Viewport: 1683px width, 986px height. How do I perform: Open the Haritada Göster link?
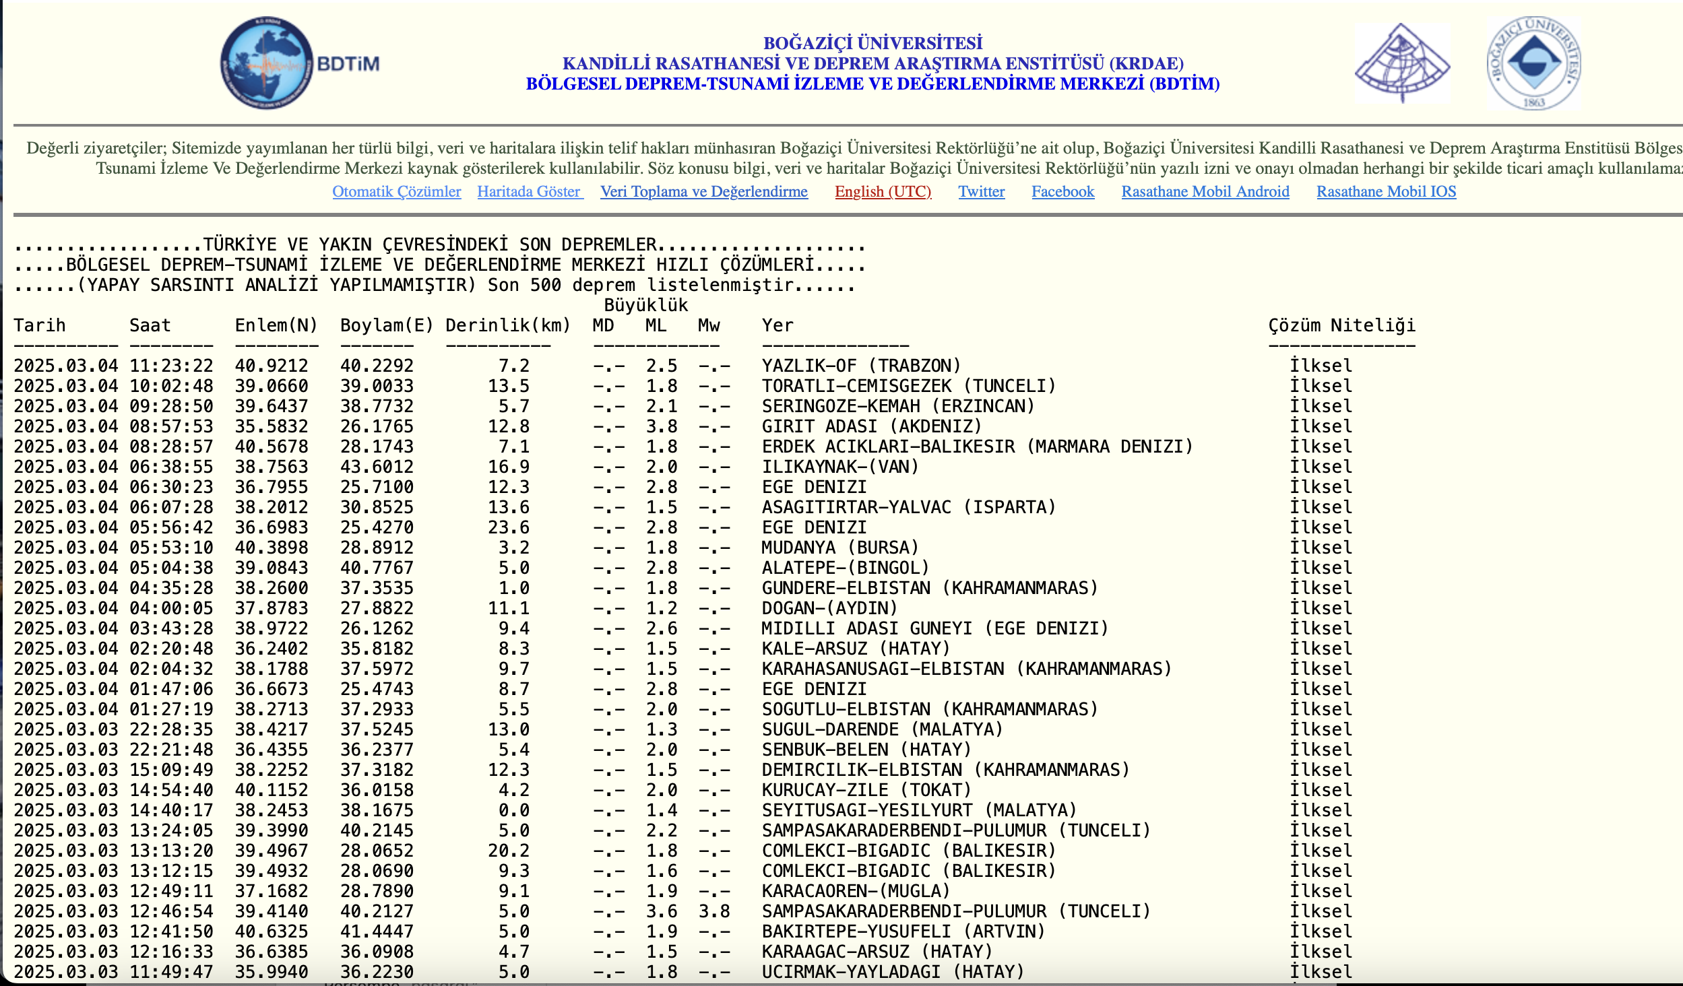[x=530, y=191]
